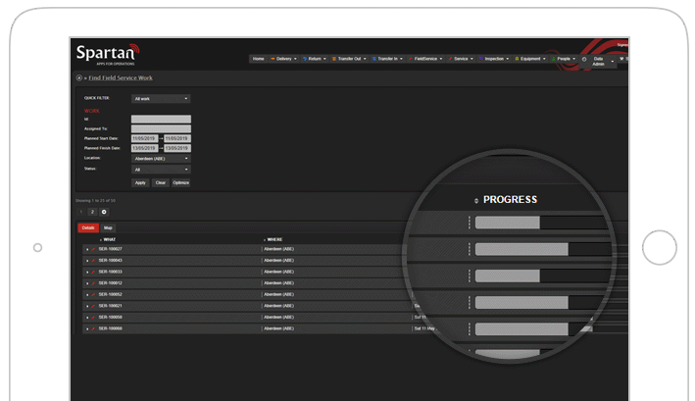Open the Equipment menu
The height and width of the screenshot is (401, 695).
(530, 59)
